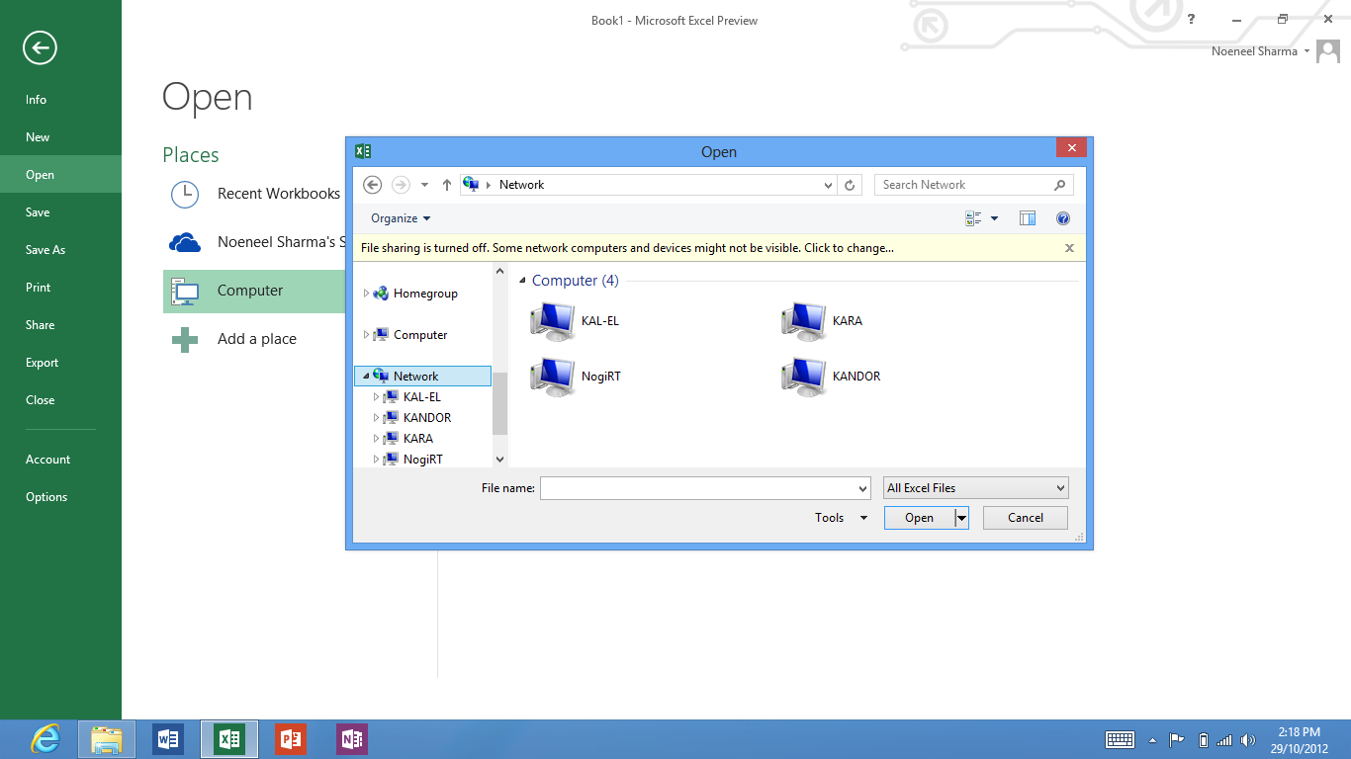The width and height of the screenshot is (1351, 759).
Task: Open the New backstage tab
Action: coord(60,137)
